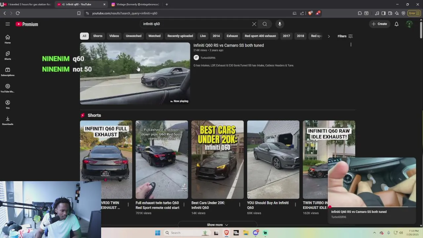The width and height of the screenshot is (423, 238).
Task: Toggle the browser sidebar panel icon
Action: 383,13
